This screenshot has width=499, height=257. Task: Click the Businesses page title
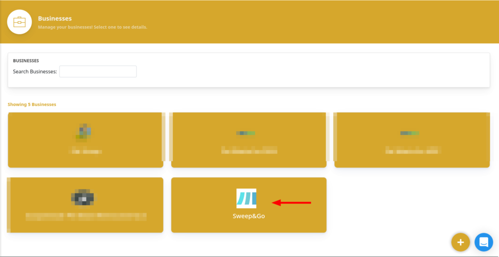point(55,18)
